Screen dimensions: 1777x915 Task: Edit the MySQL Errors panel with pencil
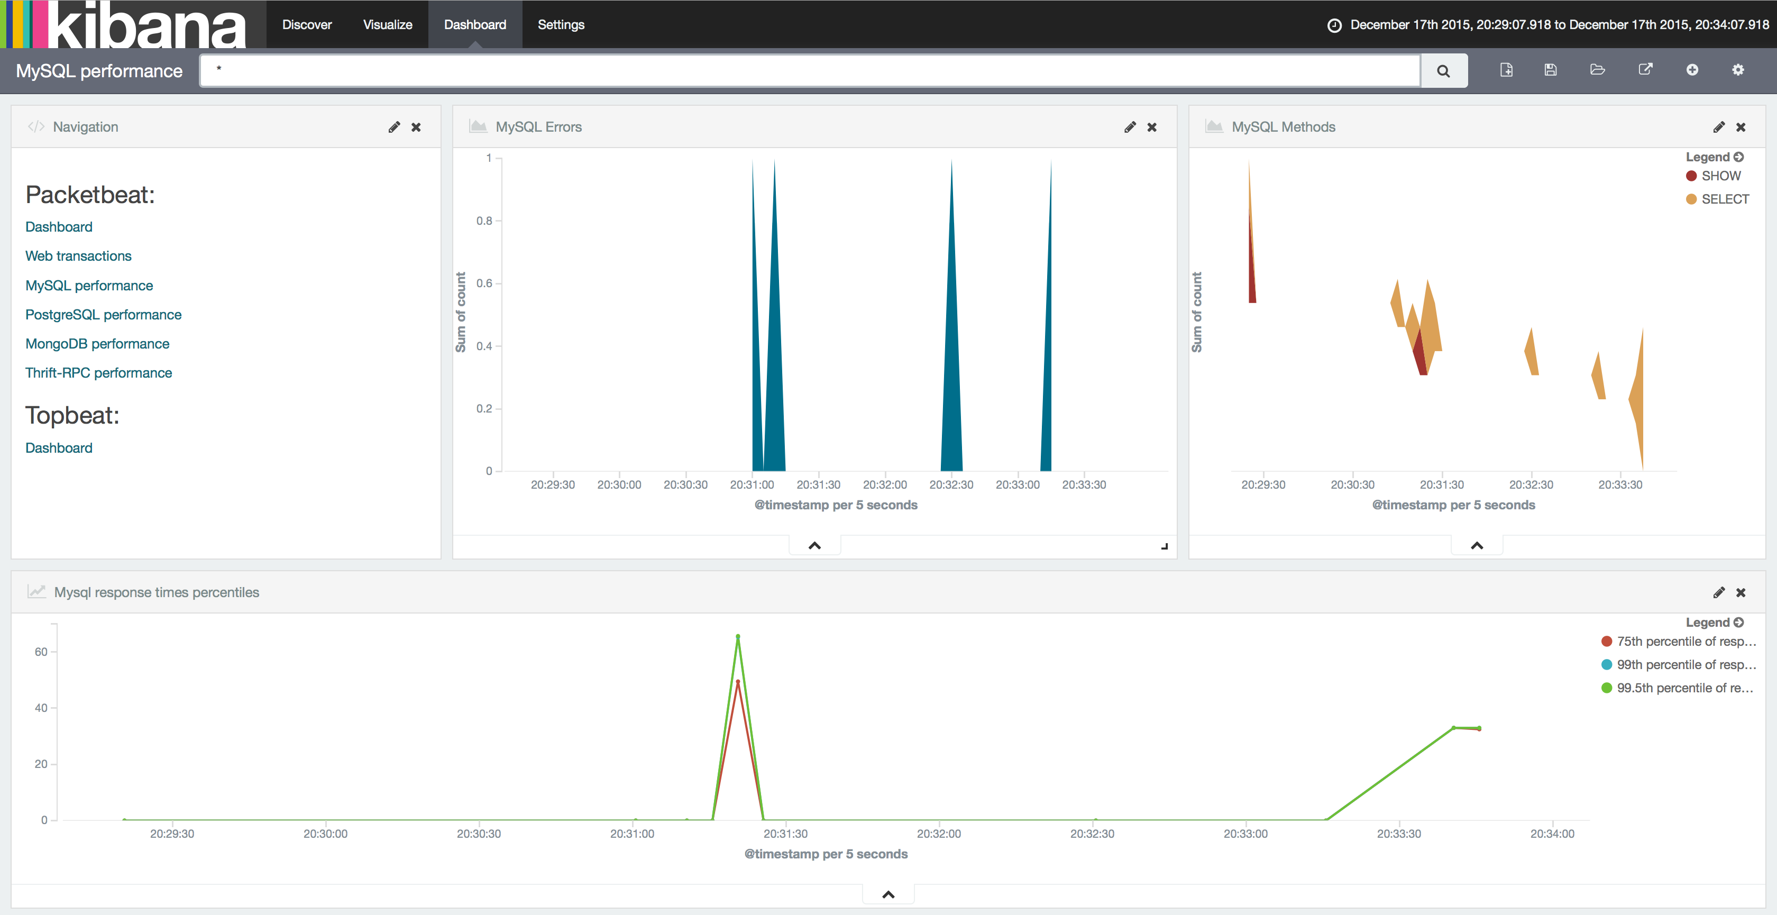click(1130, 127)
